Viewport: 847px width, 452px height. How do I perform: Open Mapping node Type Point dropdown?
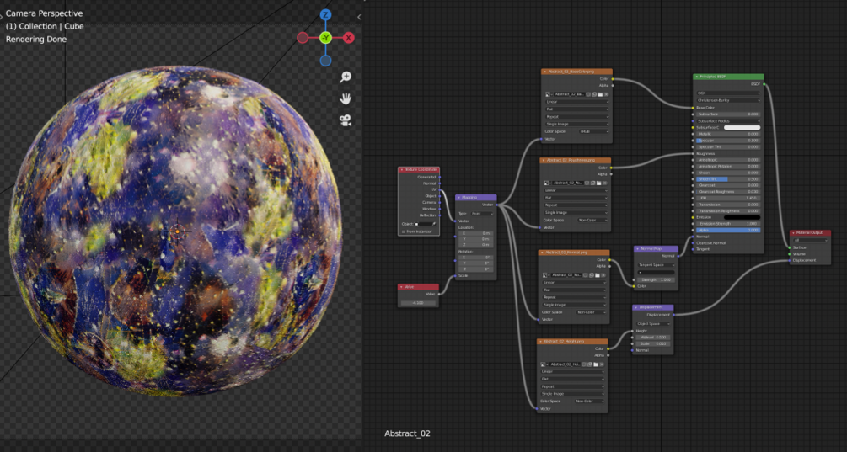[482, 214]
